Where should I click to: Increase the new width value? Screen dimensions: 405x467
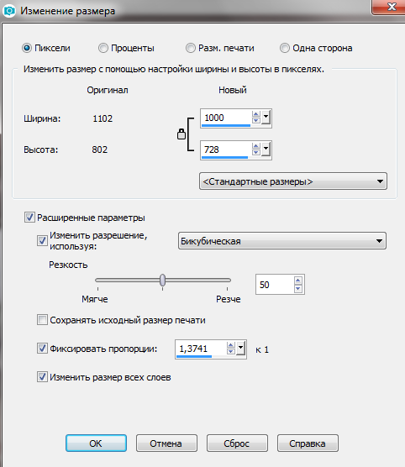(x=256, y=114)
